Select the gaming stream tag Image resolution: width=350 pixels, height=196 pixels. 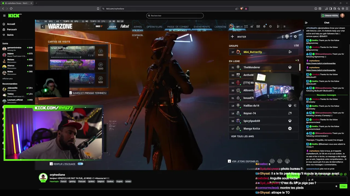tap(72, 181)
